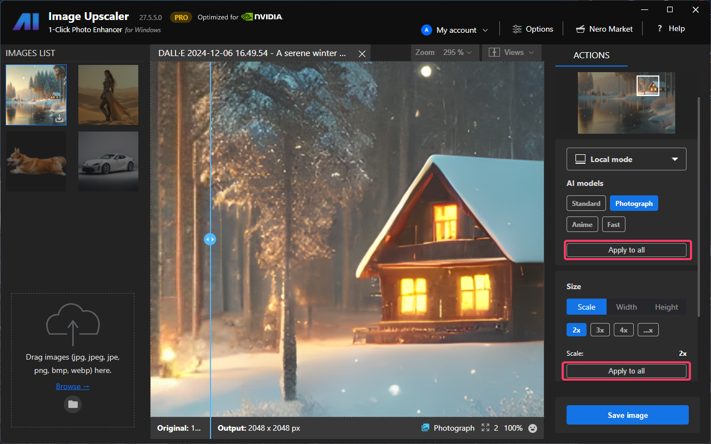711x444 pixels.
Task: Click the Browse link
Action: point(72,386)
